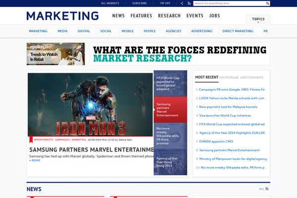297x198 pixels.
Task: Select the Digital category link
Action: coord(84,31)
